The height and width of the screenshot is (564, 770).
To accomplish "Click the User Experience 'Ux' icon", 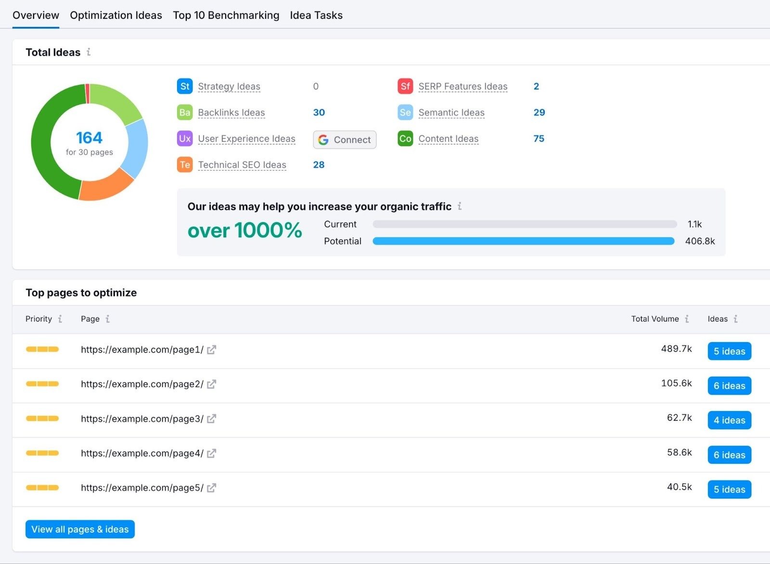I will (185, 139).
